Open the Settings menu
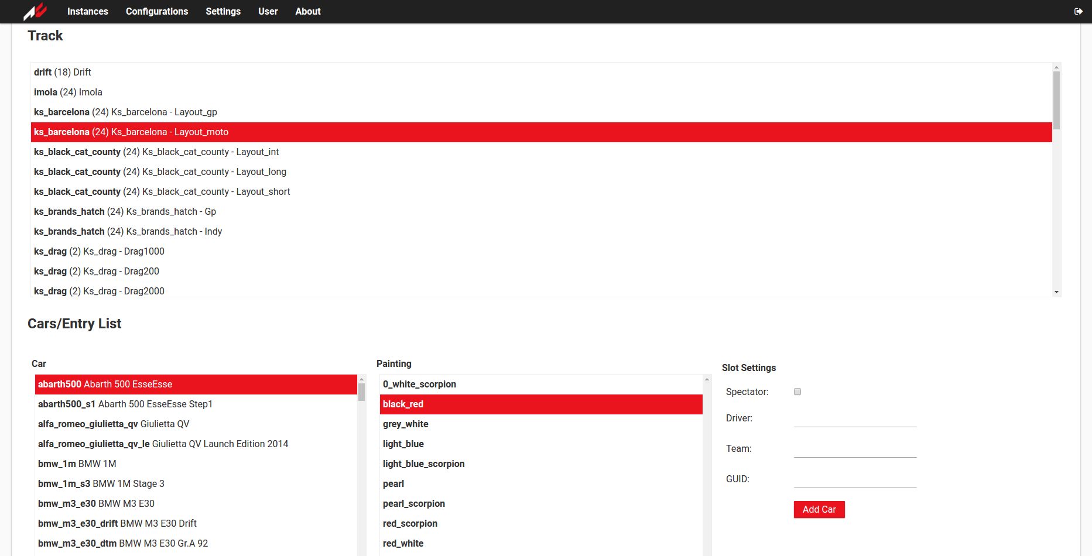Screen dimensions: 1092x556 click(x=223, y=11)
